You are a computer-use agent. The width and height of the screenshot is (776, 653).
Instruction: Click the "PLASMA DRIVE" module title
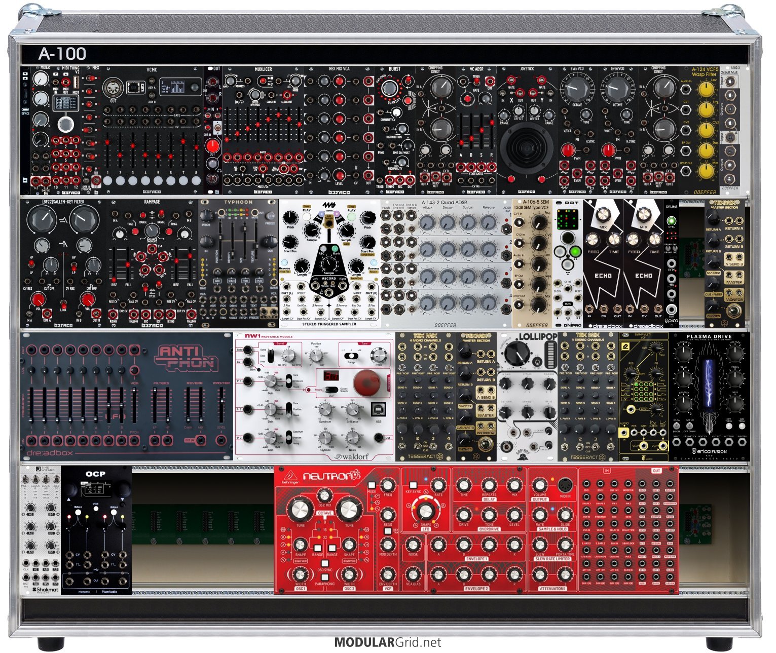coord(709,336)
